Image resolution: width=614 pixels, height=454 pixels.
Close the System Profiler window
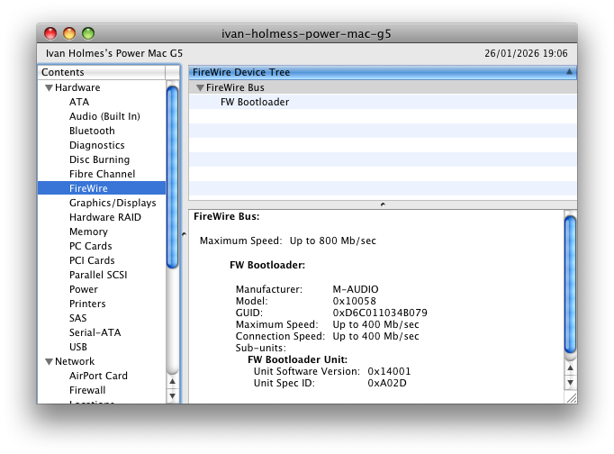pyautogui.click(x=50, y=33)
